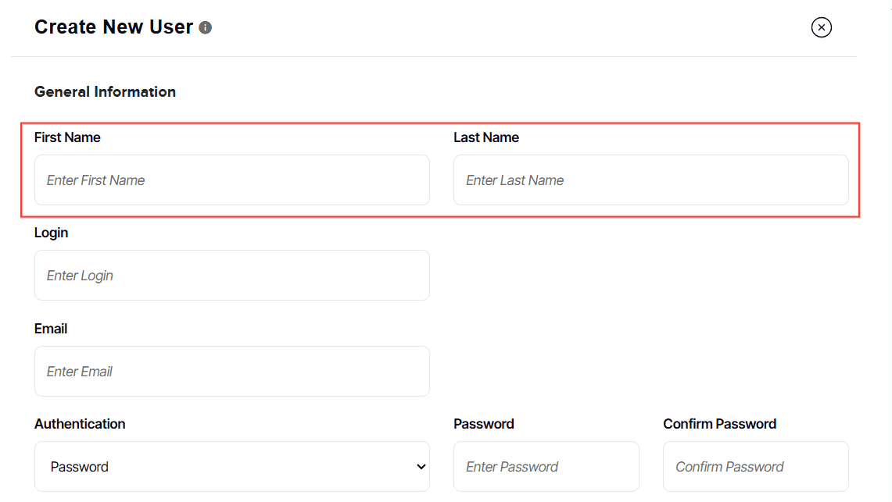
Task: Click the Login field label
Action: (52, 233)
